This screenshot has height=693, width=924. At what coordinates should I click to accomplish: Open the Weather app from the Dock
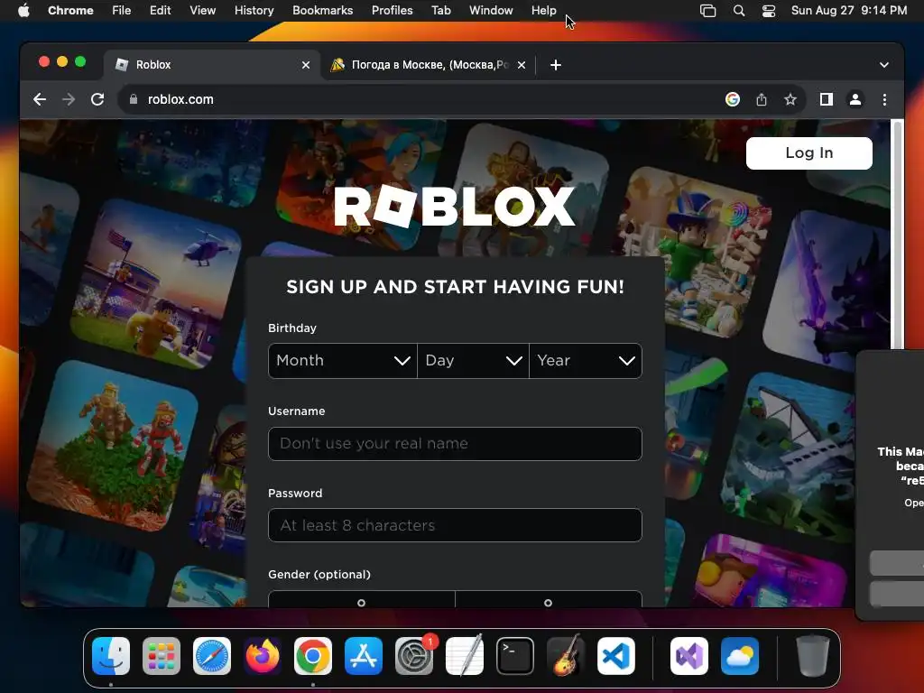click(740, 656)
